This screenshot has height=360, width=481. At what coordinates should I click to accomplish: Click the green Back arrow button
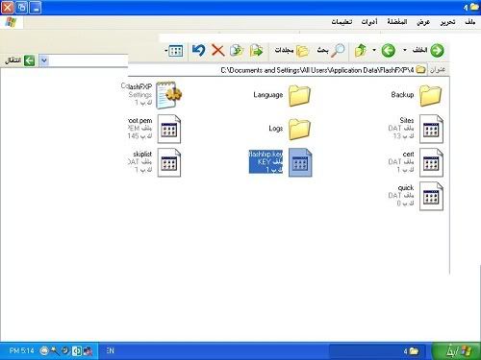pyautogui.click(x=430, y=50)
